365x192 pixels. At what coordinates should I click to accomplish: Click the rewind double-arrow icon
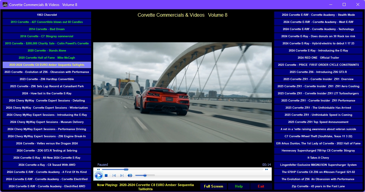point(99,169)
